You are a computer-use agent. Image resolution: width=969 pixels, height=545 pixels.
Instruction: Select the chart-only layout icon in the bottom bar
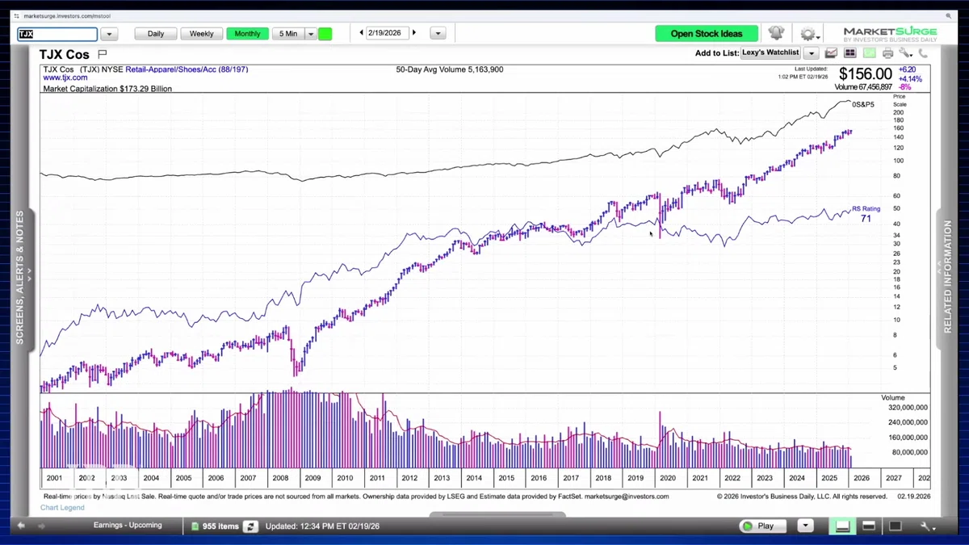point(869,526)
